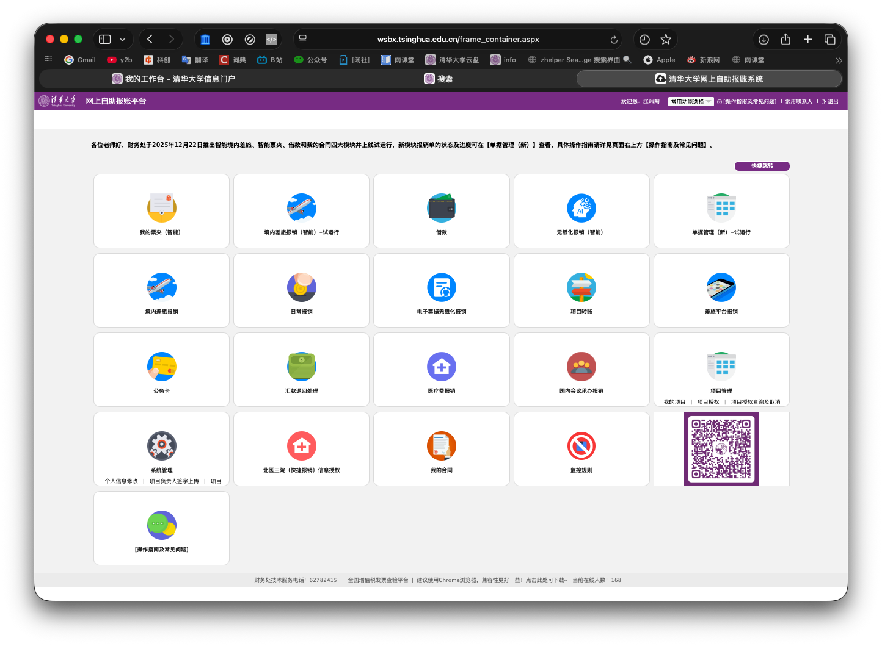Click the [操作指南及常见问题] header link
Image resolution: width=882 pixels, height=646 pixels.
coord(749,102)
